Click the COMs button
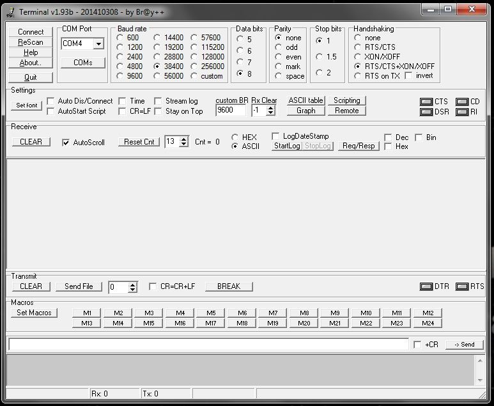 tap(83, 63)
